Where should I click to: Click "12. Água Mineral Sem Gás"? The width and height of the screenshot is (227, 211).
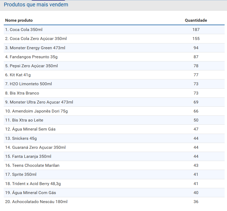click(30, 129)
